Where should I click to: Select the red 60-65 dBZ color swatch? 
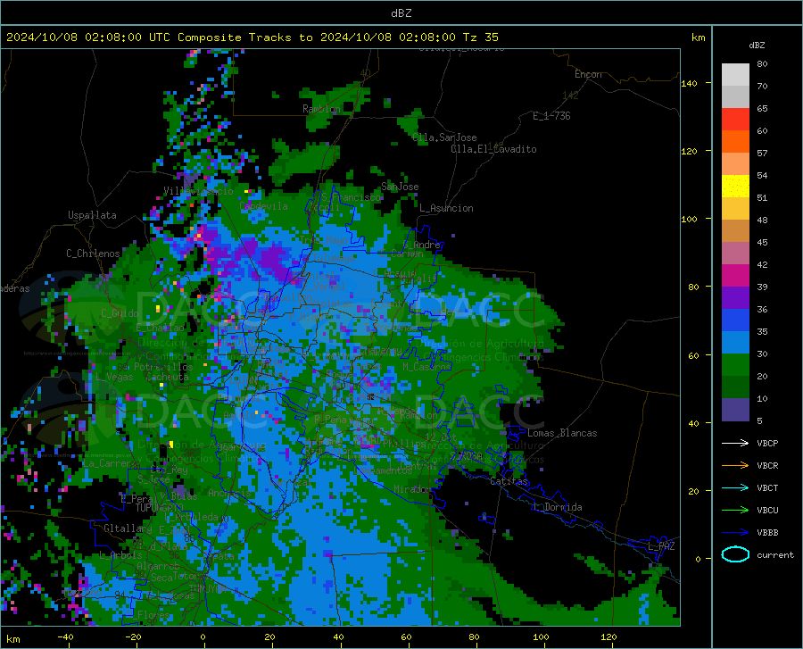tap(735, 120)
